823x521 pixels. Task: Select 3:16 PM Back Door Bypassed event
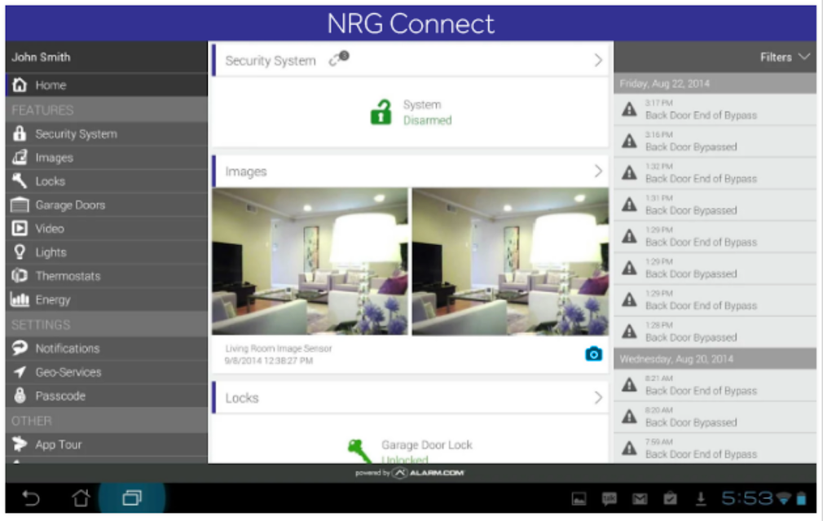(715, 142)
